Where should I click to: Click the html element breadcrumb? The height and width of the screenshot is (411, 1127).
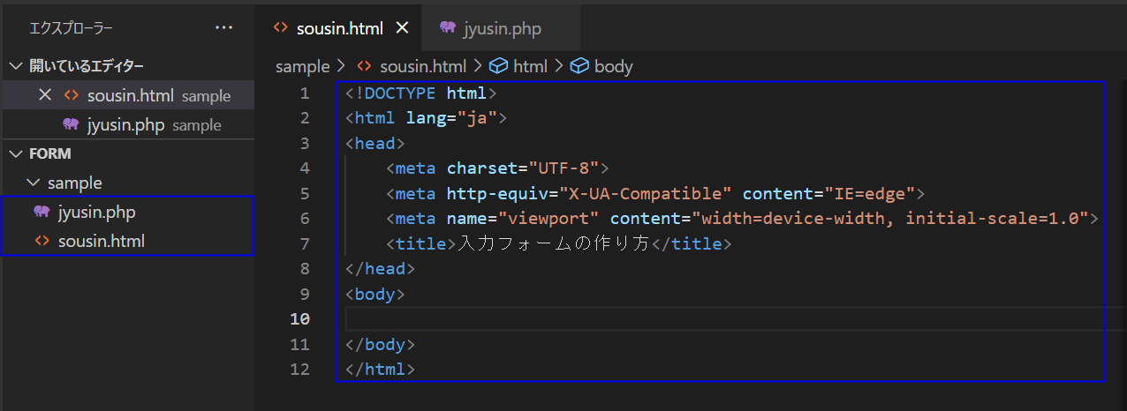pyautogui.click(x=531, y=66)
